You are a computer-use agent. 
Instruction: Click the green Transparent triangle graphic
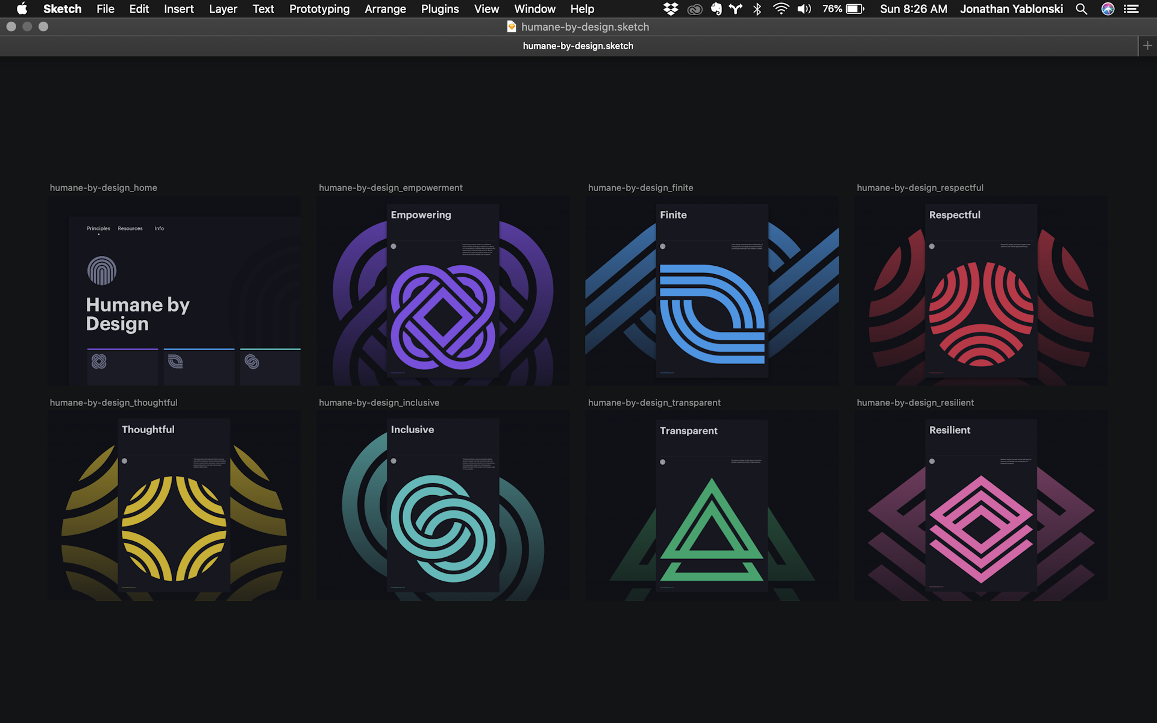tap(712, 530)
